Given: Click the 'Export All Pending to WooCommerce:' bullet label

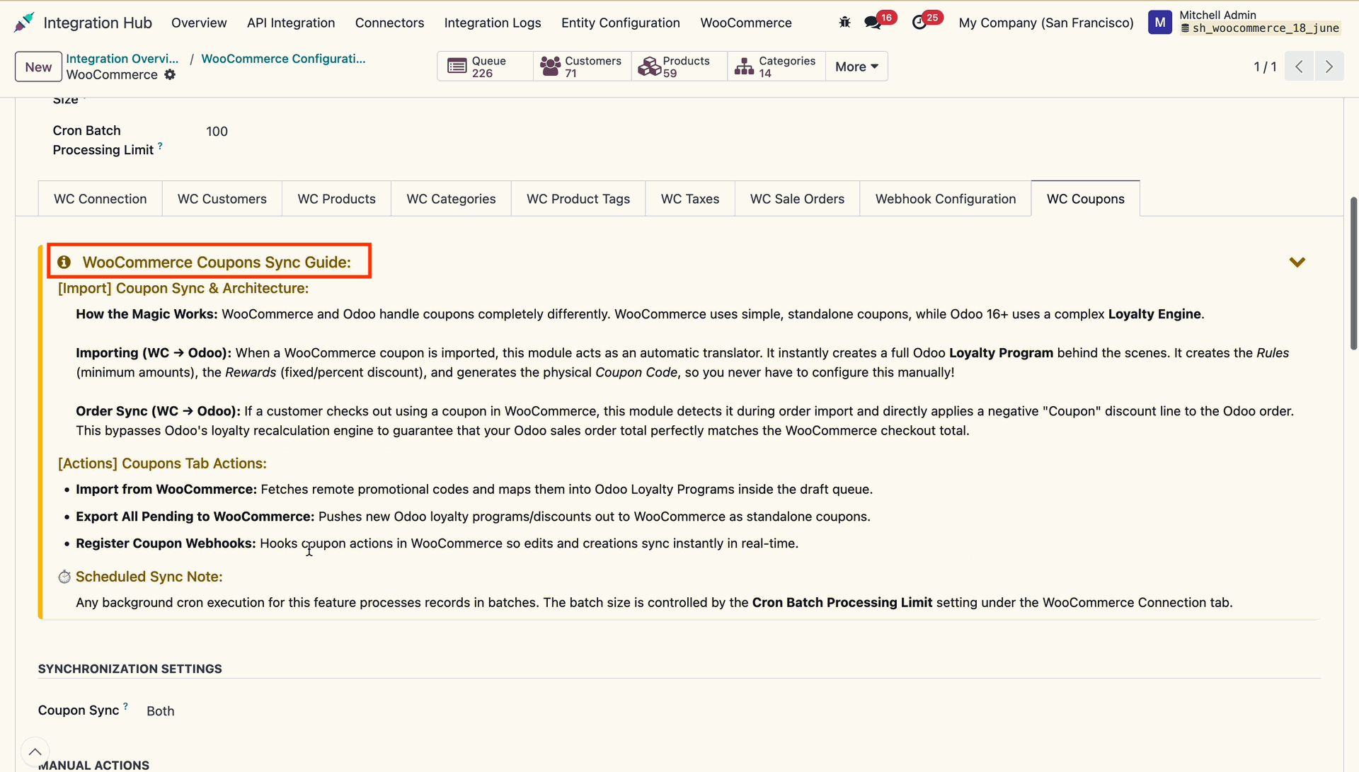Looking at the screenshot, I should click(x=195, y=517).
